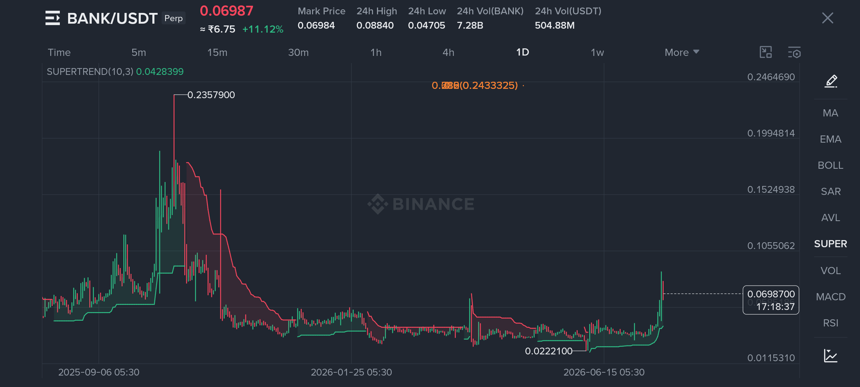Click the 24h Vol(BANK) value 7.28B
The width and height of the screenshot is (860, 387).
point(470,25)
